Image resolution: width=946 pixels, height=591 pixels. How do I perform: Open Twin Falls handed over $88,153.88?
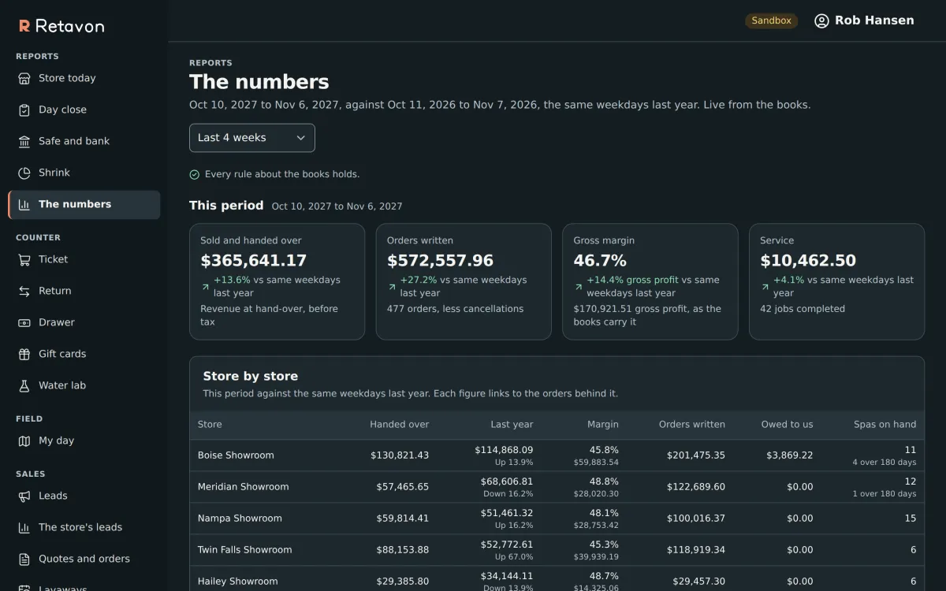tap(403, 550)
